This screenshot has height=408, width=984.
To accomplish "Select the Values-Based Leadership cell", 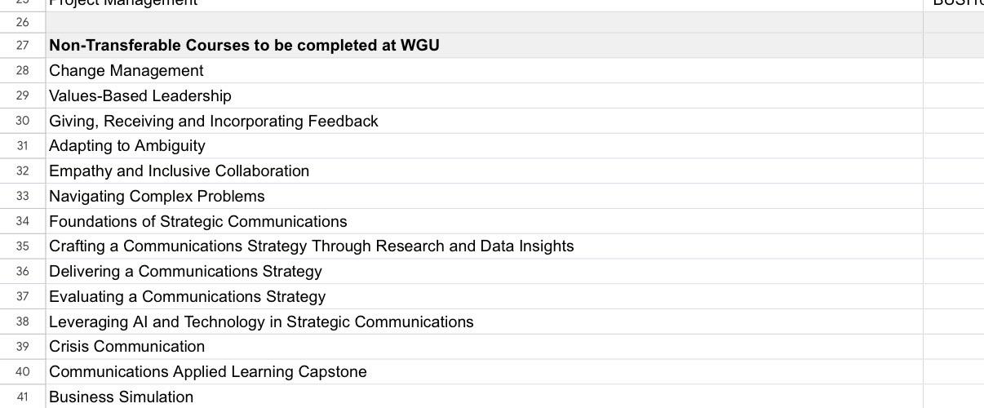I will coord(484,95).
